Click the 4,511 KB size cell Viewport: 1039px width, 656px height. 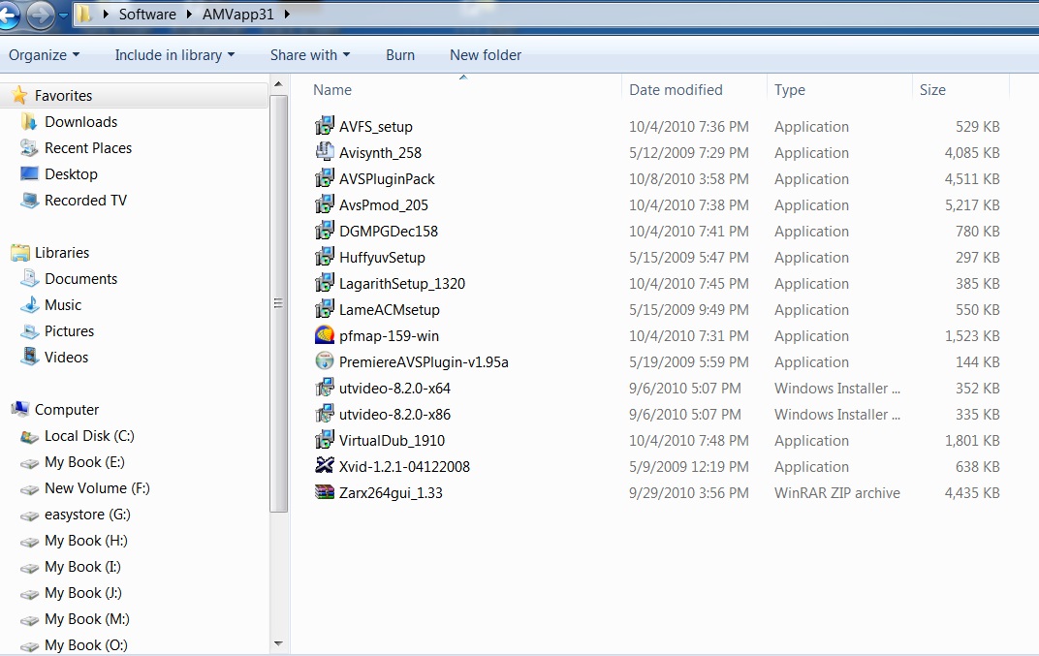971,179
